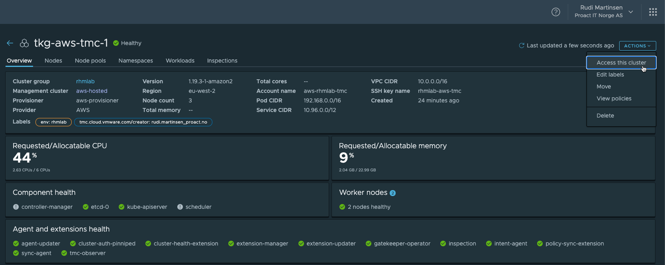Click the Proact IT Norge AS organization name
The height and width of the screenshot is (265, 665).
tap(598, 16)
